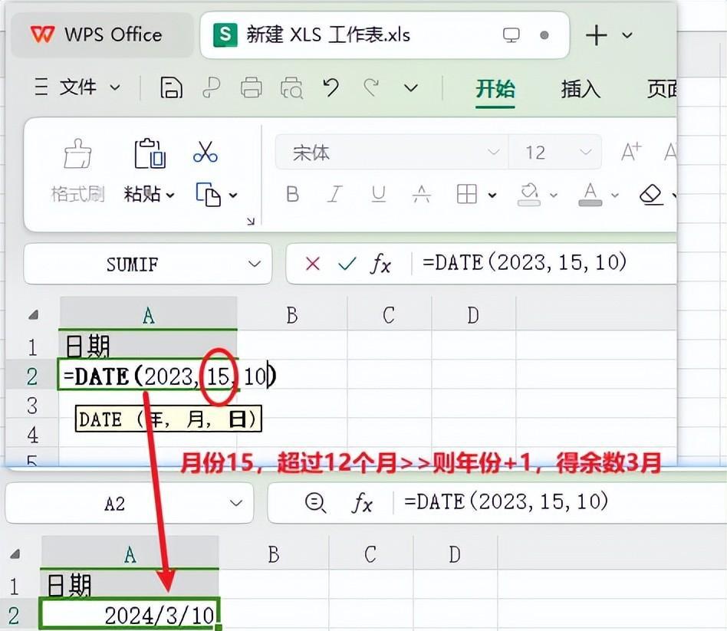
Task: Cancel formula entry with red X
Action: click(x=313, y=264)
